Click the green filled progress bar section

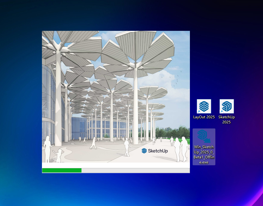(x=62, y=170)
